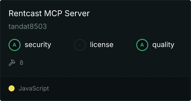The height and width of the screenshot is (101, 191).
Task: Click the green quality grade A badge
Action: 142,45
